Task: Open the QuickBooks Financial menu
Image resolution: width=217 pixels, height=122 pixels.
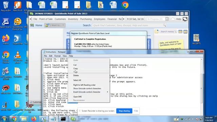Action: (x=112, y=19)
